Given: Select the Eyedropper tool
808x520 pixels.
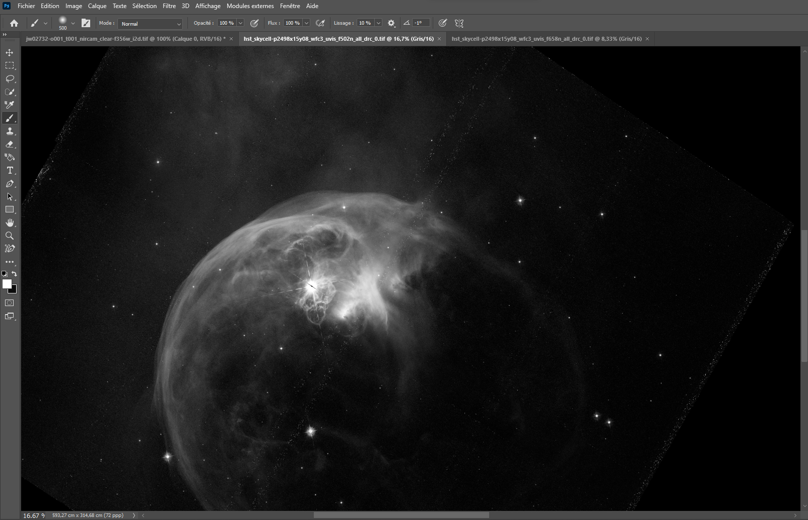Looking at the screenshot, I should click(10, 105).
